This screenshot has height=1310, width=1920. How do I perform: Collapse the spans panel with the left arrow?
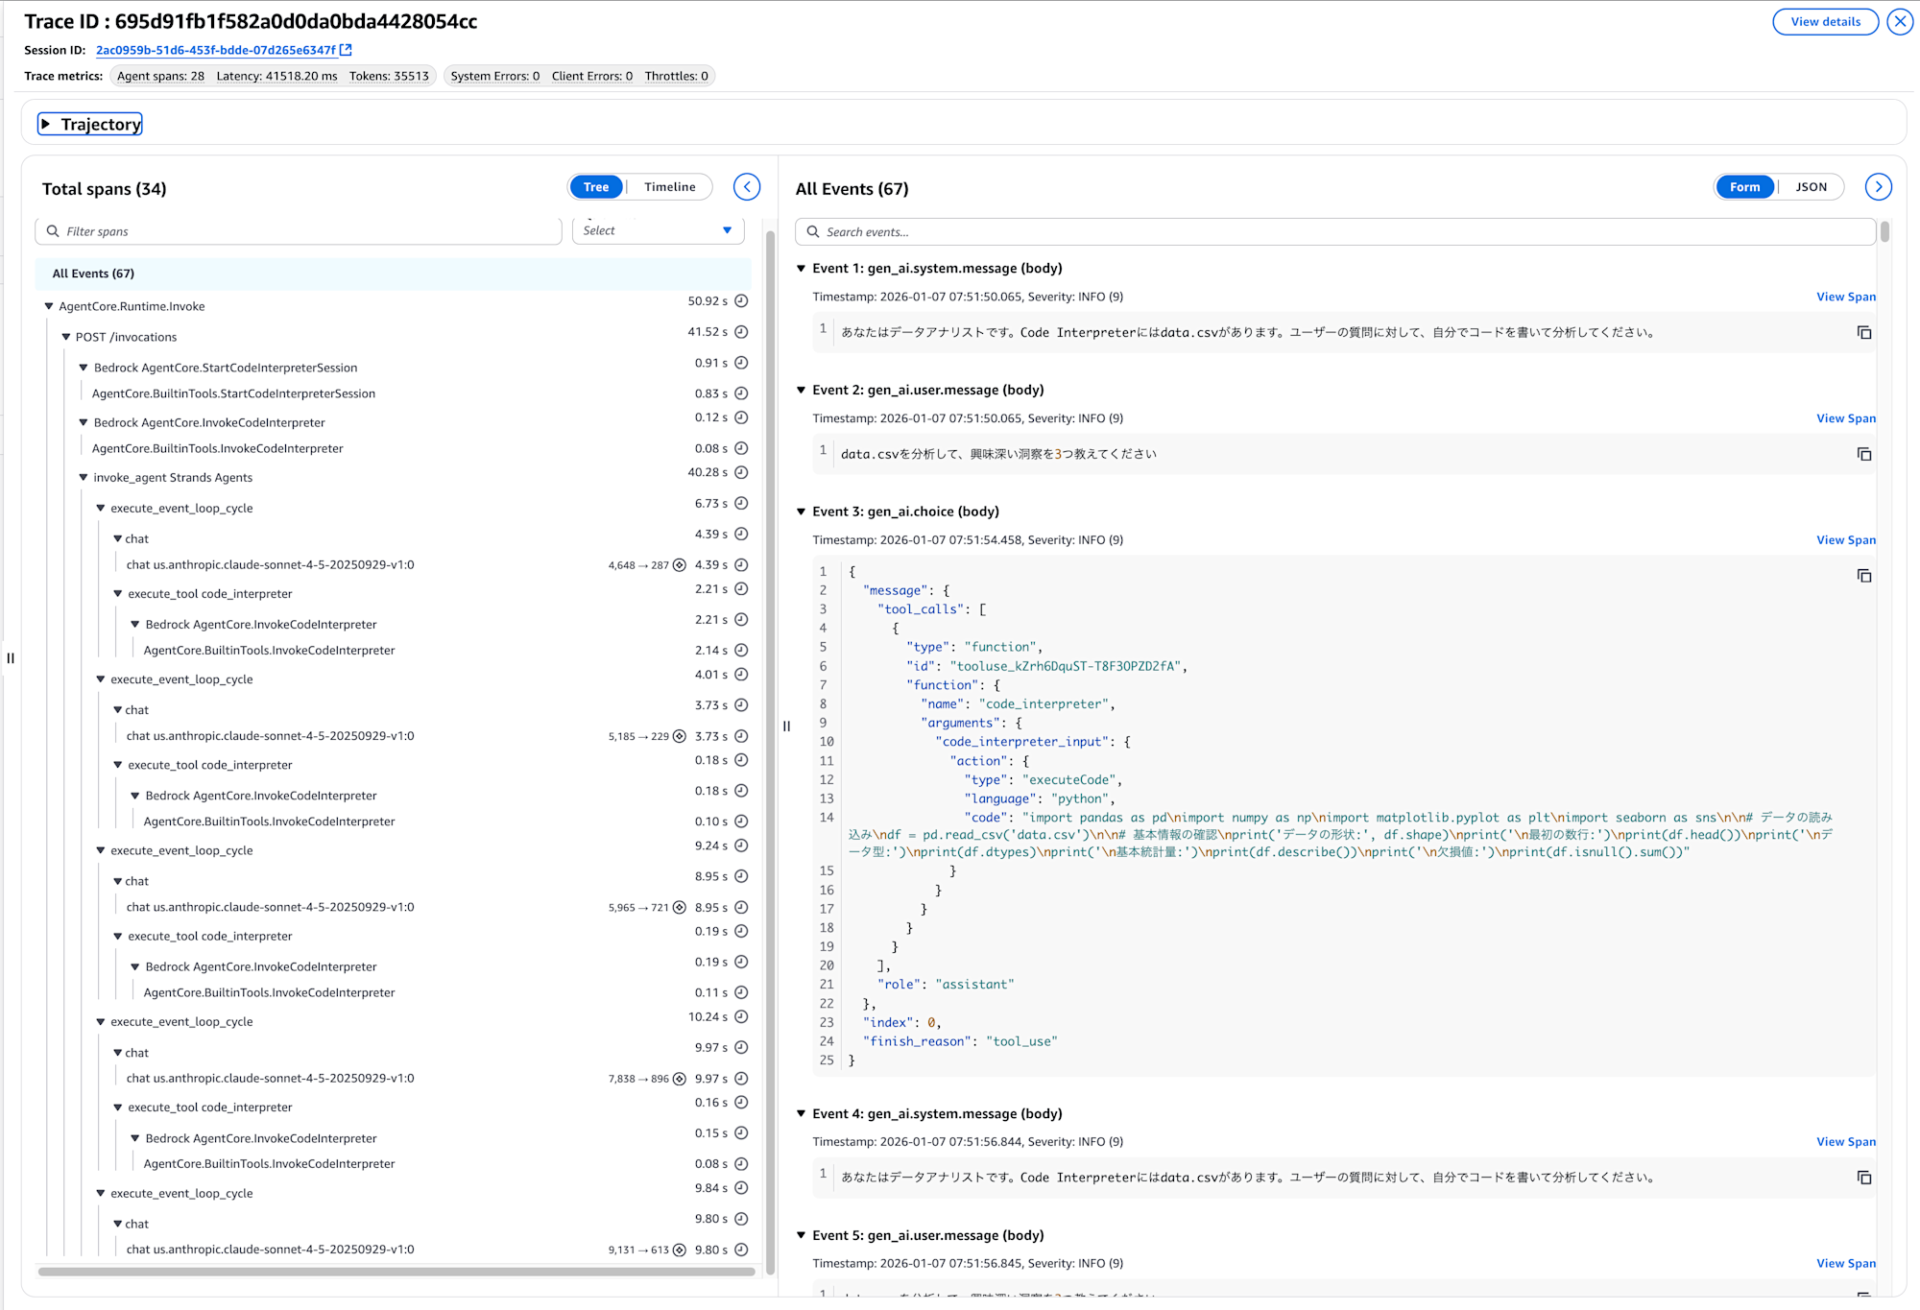[747, 187]
